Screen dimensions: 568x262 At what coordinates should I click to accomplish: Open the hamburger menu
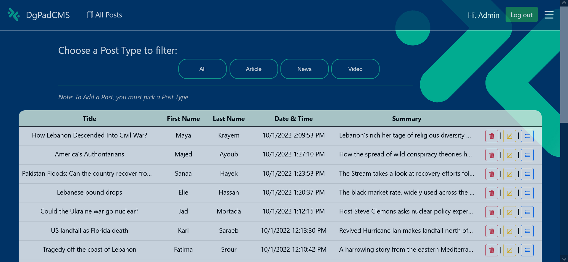pyautogui.click(x=549, y=15)
